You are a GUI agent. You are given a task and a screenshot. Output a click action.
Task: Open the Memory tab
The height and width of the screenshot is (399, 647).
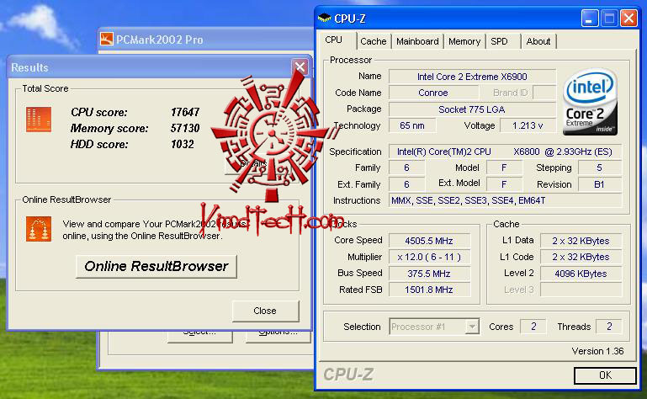coord(464,41)
